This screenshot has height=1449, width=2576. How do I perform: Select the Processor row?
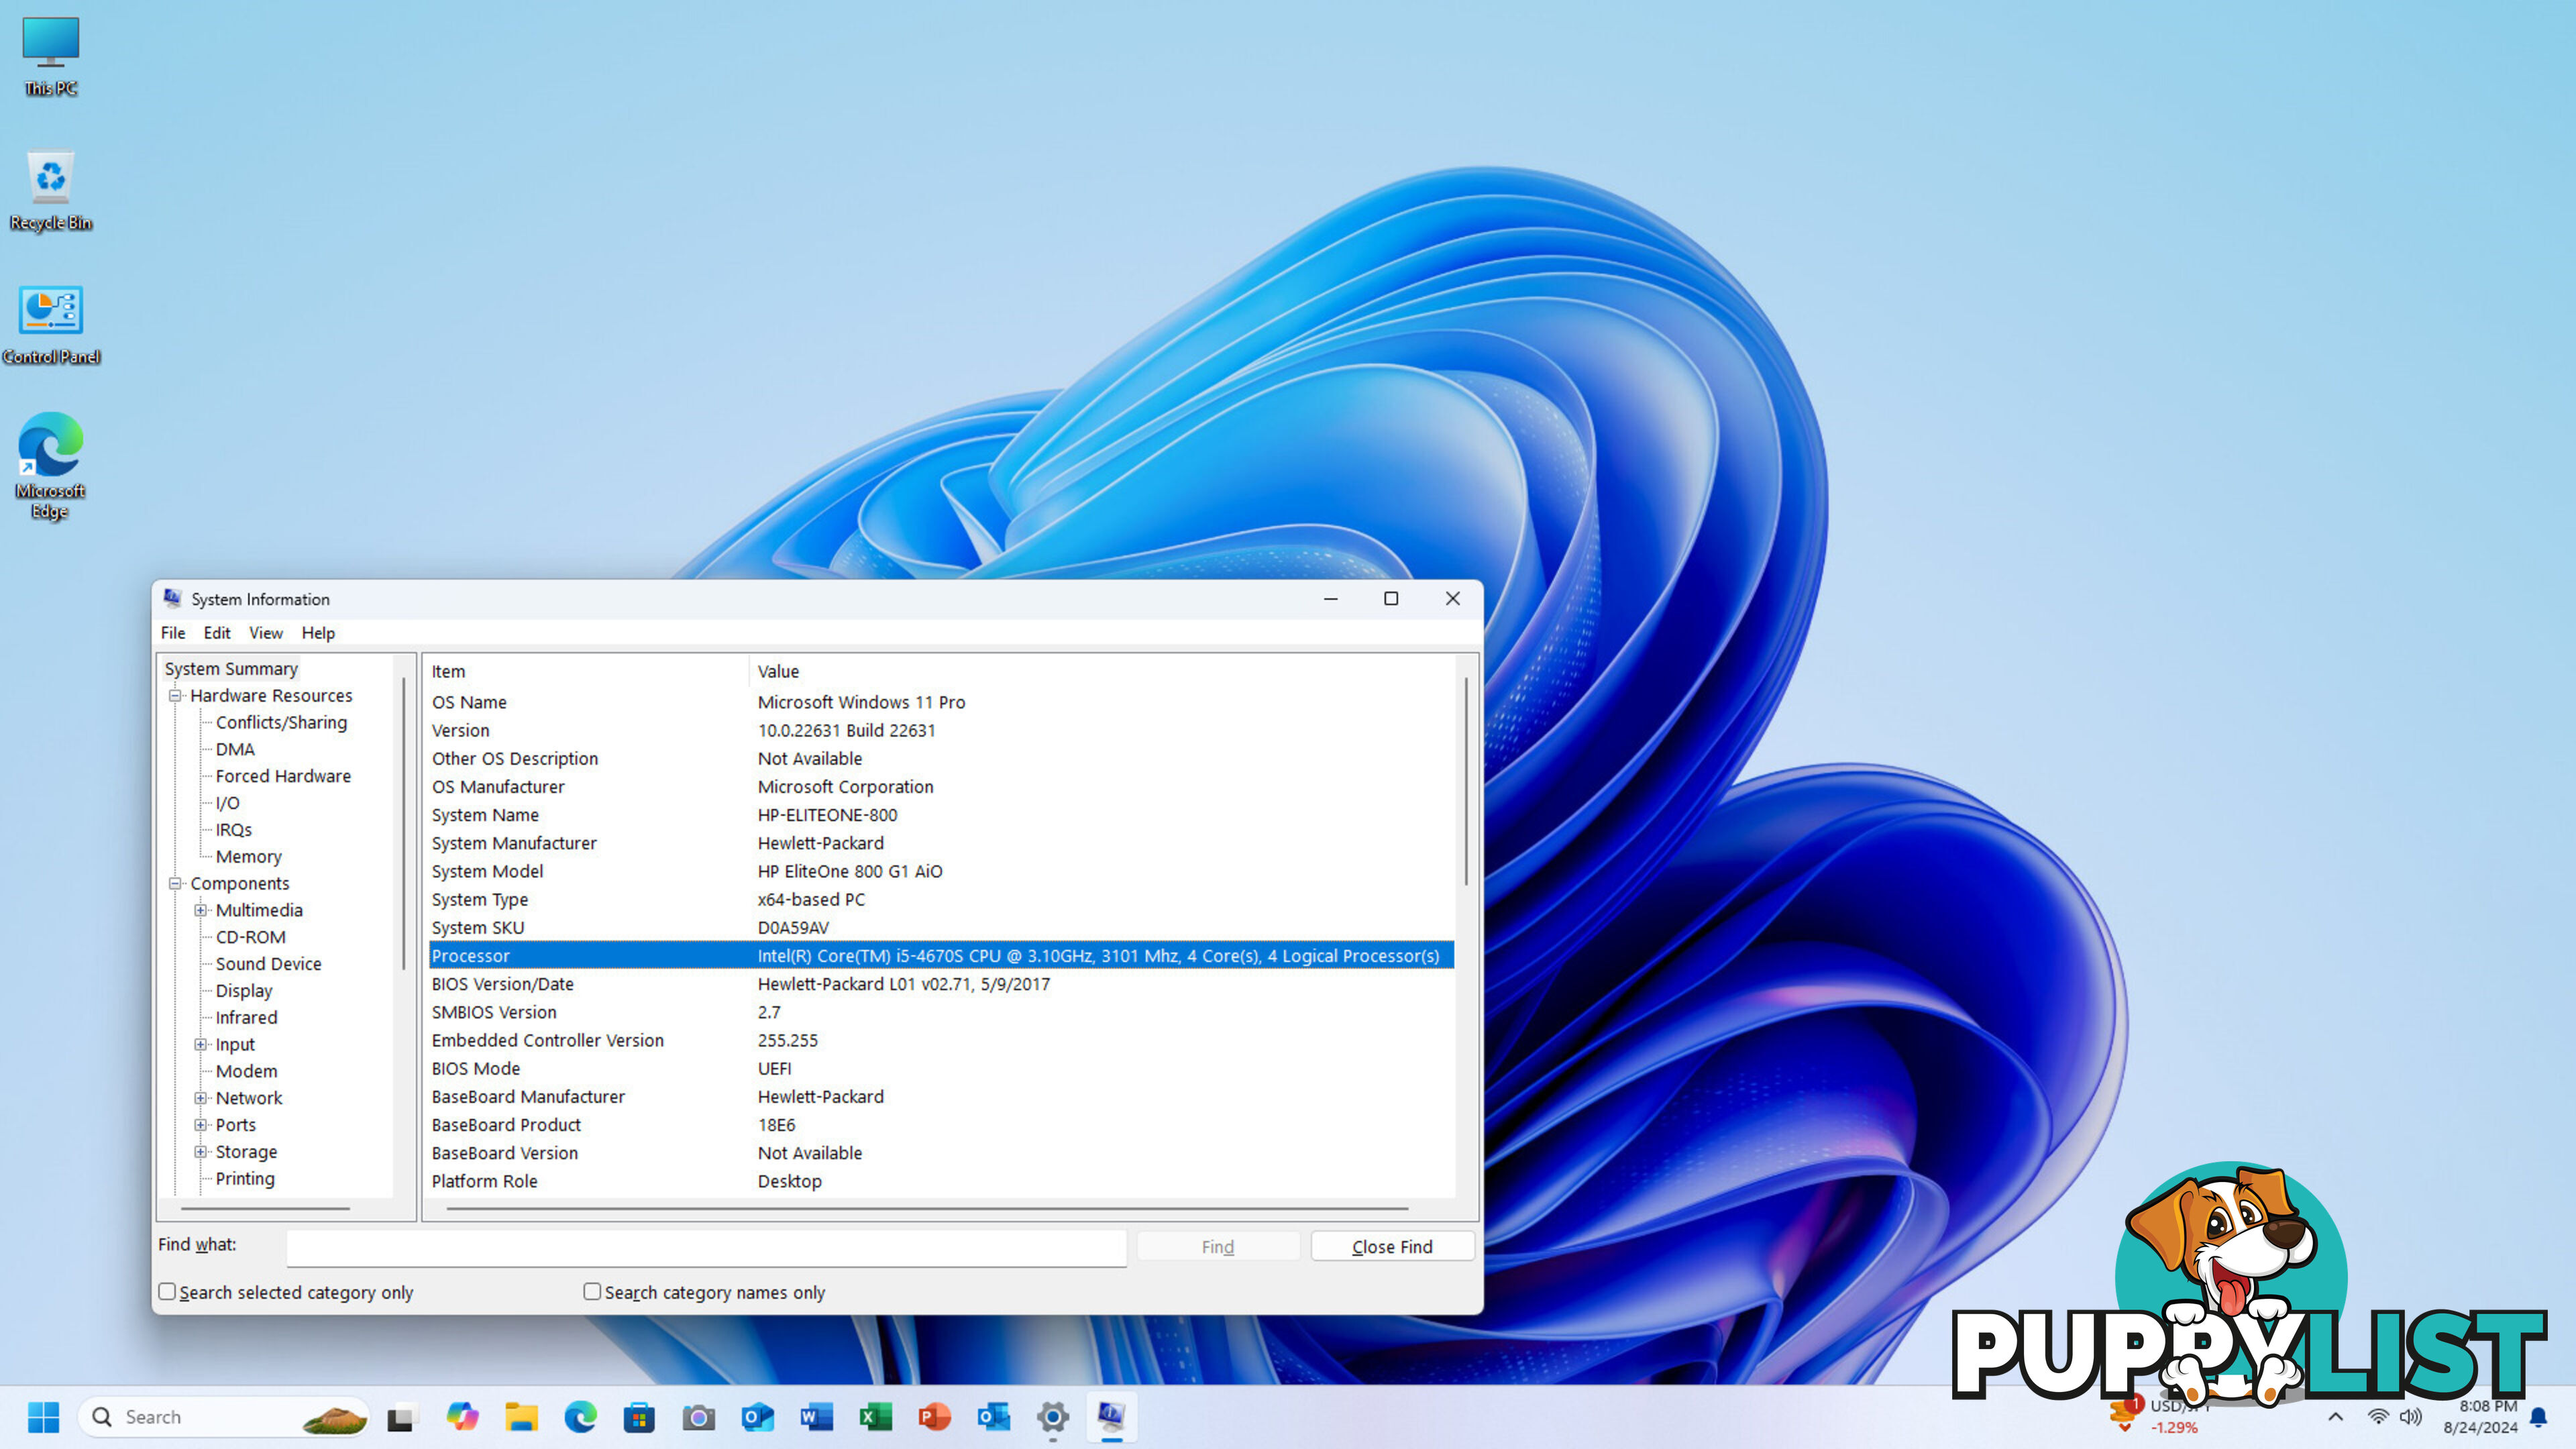pyautogui.click(x=941, y=956)
